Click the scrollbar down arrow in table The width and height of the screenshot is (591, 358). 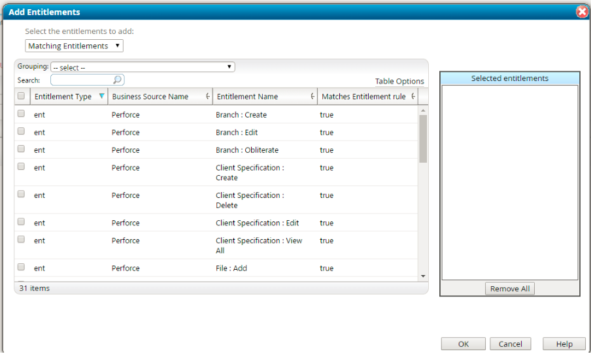pyautogui.click(x=423, y=276)
